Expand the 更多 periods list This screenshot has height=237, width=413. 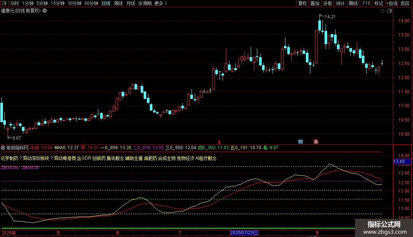click(160, 3)
